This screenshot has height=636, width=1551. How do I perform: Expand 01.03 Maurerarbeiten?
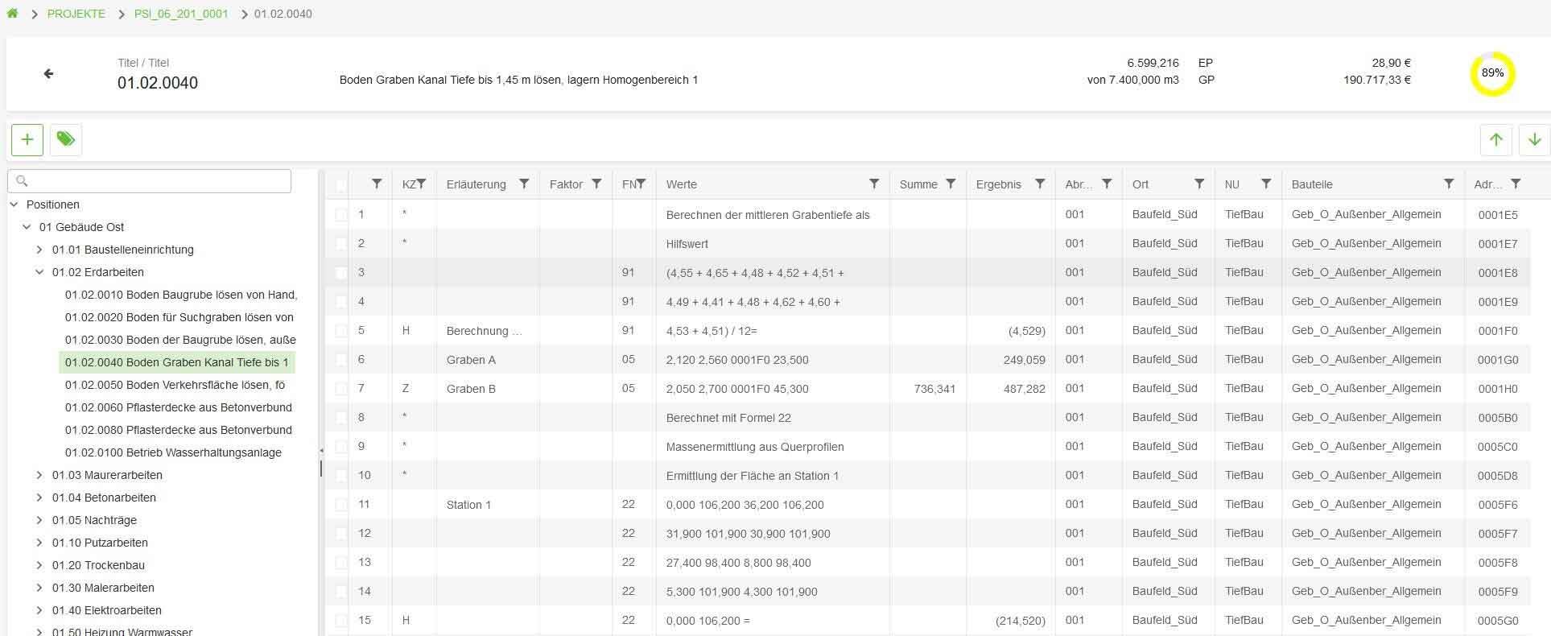39,475
